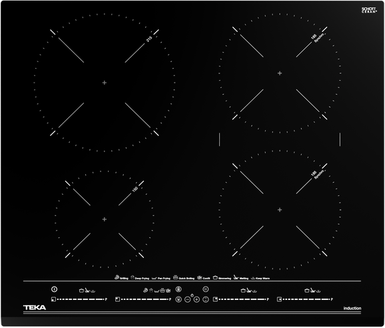Viewport: 385px width, 328px height.
Task: Tap the power on/off touch icon
Action: [x=54, y=289]
